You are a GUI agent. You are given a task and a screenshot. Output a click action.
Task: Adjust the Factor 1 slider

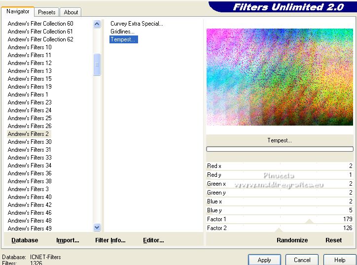pyautogui.click(x=280, y=219)
